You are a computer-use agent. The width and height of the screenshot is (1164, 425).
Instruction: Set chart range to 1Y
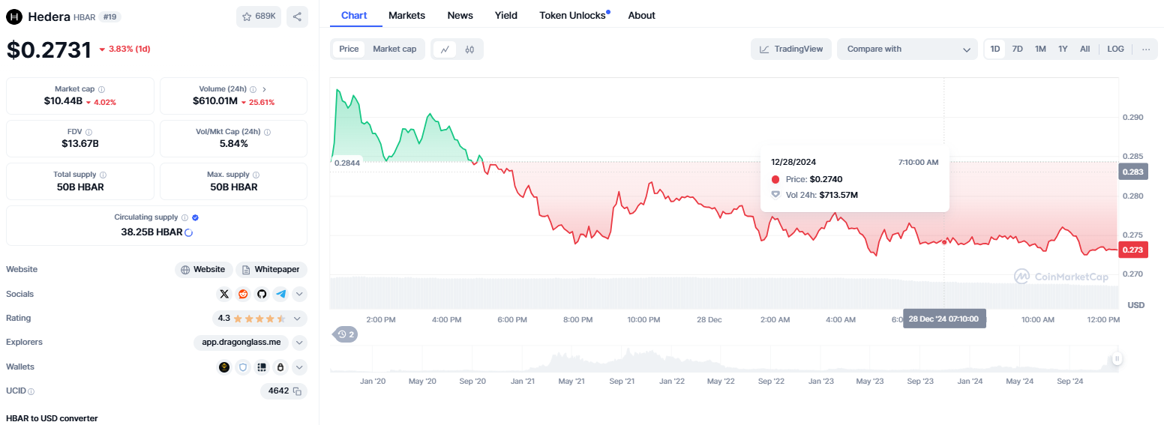[x=1063, y=49]
